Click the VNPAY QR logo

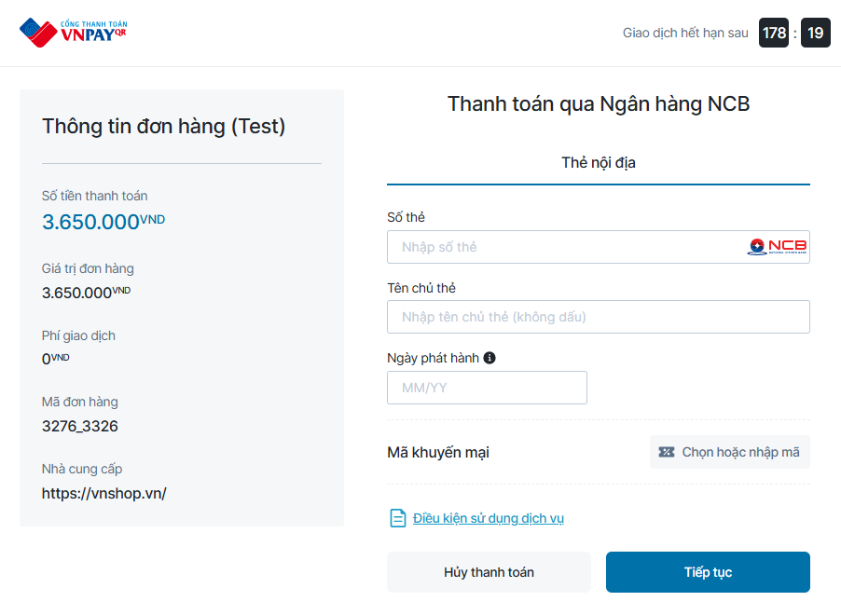[73, 33]
